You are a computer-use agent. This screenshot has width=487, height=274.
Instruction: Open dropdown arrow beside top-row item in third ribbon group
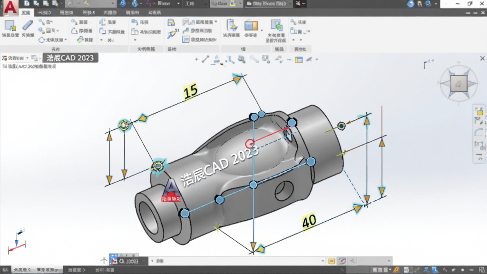click(x=216, y=22)
